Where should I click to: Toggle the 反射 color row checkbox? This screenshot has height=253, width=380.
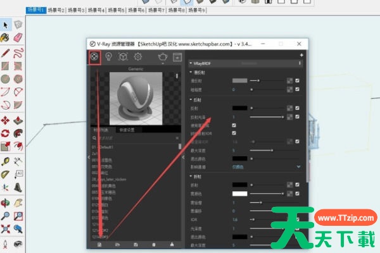click(x=298, y=108)
